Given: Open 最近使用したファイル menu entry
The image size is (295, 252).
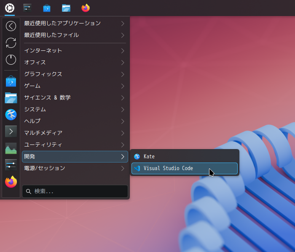Looking at the screenshot, I should [75, 35].
